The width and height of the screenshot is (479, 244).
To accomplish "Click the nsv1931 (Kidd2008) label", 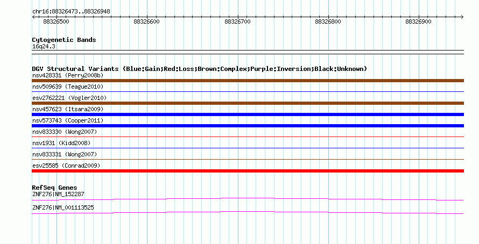I will click(61, 143).
